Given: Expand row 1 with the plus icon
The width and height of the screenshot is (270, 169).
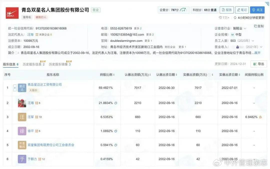Looking at the screenshot, I should (15, 88).
